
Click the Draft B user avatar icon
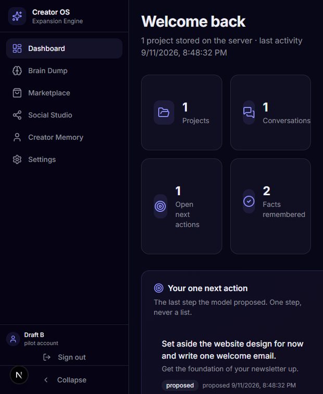[x=13, y=339]
